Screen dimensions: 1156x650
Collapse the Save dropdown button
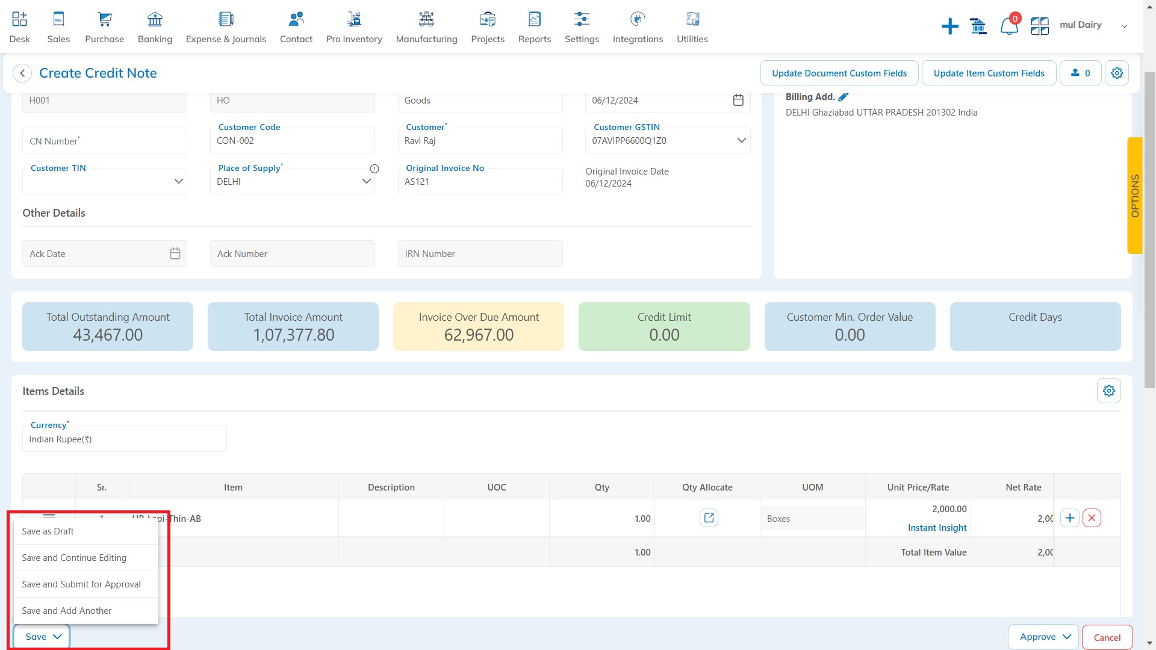pos(42,637)
